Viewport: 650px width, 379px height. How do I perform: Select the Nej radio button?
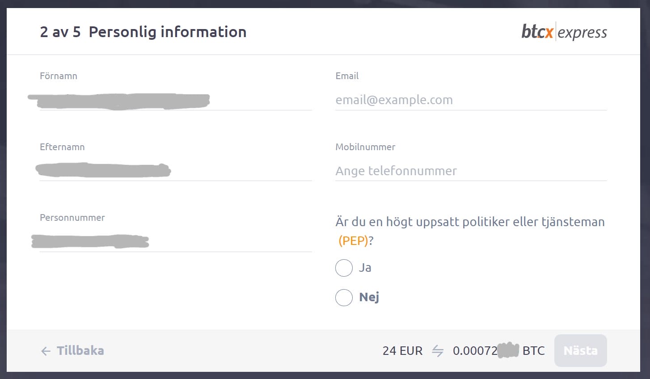click(344, 297)
